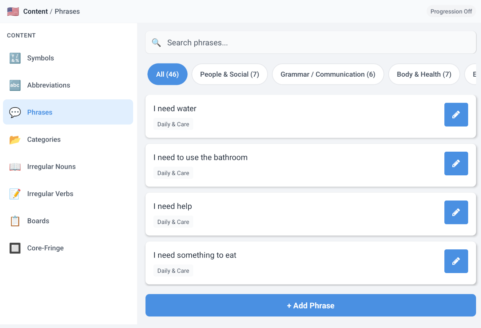Edit "I need to use the bathroom" phrase
The height and width of the screenshot is (328, 481).
pyautogui.click(x=456, y=164)
